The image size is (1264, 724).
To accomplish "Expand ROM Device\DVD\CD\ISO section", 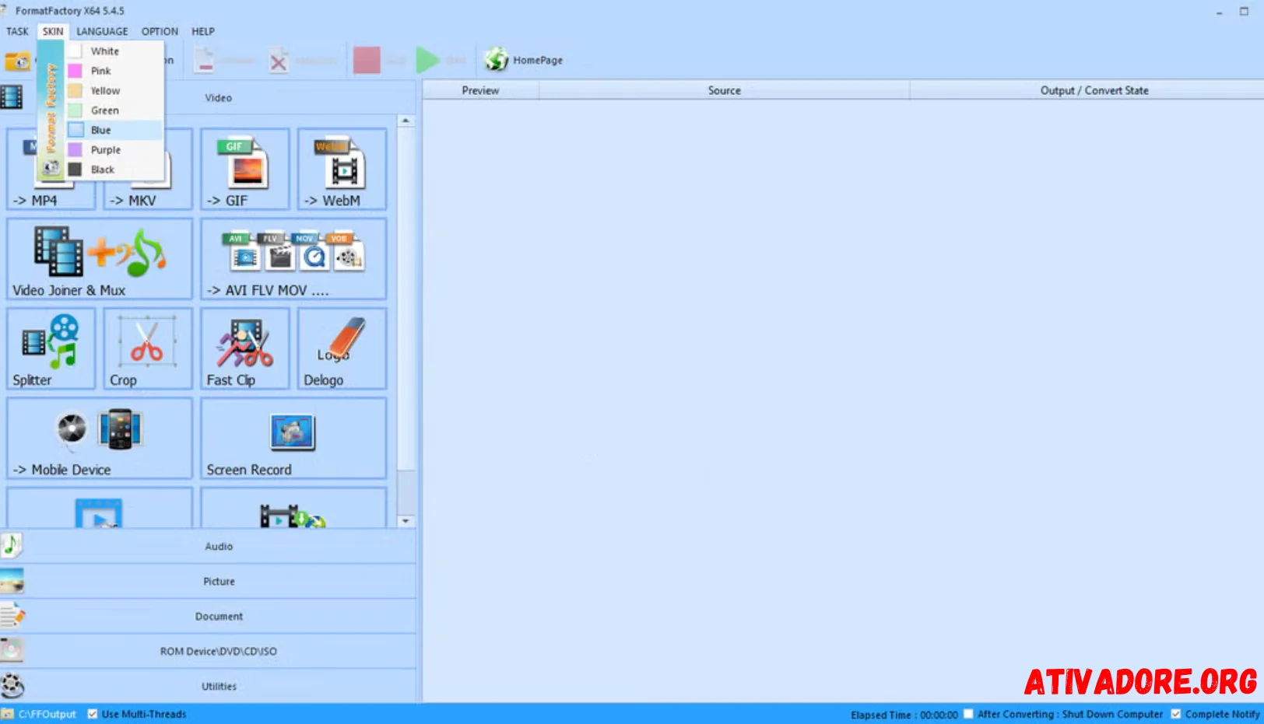I will pyautogui.click(x=209, y=651).
